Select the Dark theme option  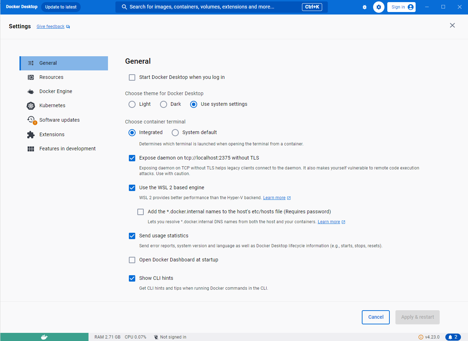tap(164, 104)
